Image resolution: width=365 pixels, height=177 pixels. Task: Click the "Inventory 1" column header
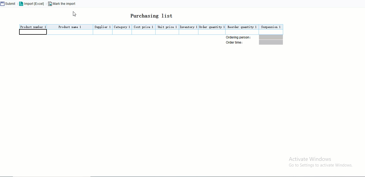tap(188, 27)
